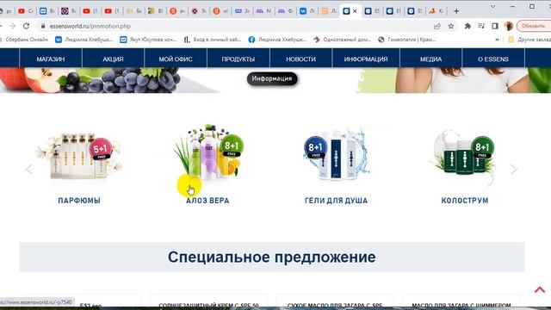The width and height of the screenshot is (551, 310).
Task: Close the active Essens tab
Action: coord(355,11)
